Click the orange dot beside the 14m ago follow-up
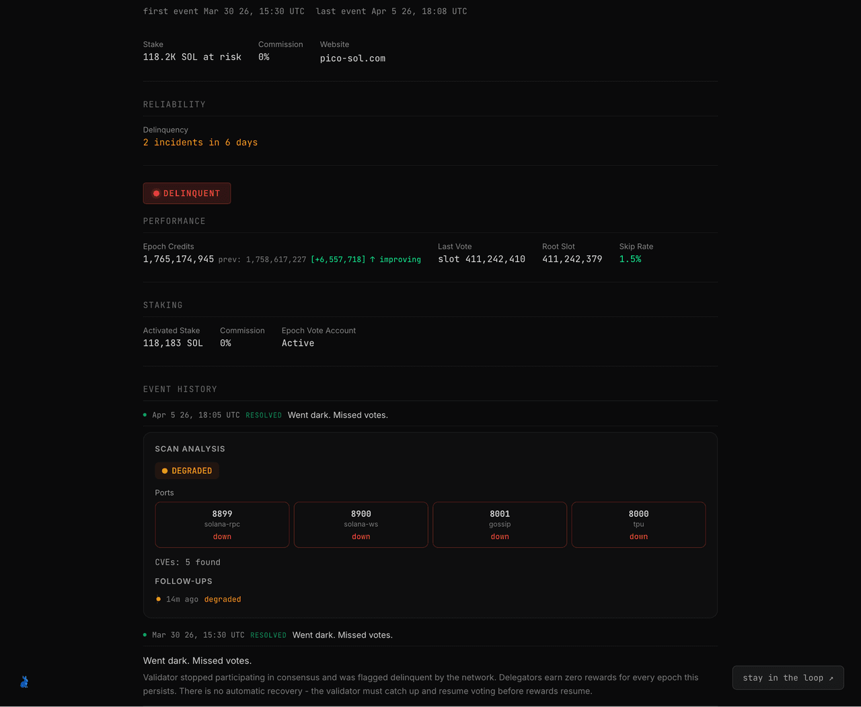861x707 pixels. click(x=158, y=599)
